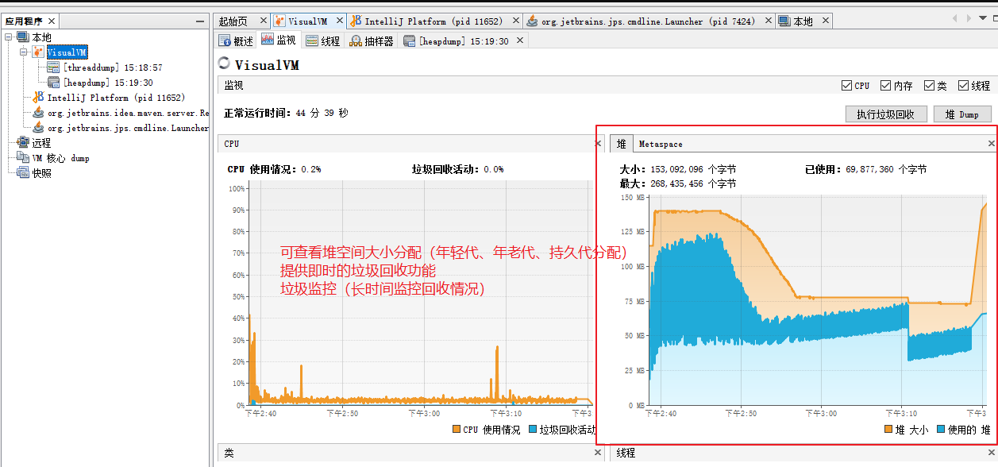Toggle the 线程 threads checkbox
Image resolution: width=998 pixels, height=467 pixels.
pyautogui.click(x=963, y=86)
